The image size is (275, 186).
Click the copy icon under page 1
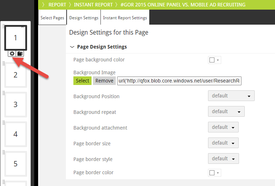pyautogui.click(x=20, y=54)
